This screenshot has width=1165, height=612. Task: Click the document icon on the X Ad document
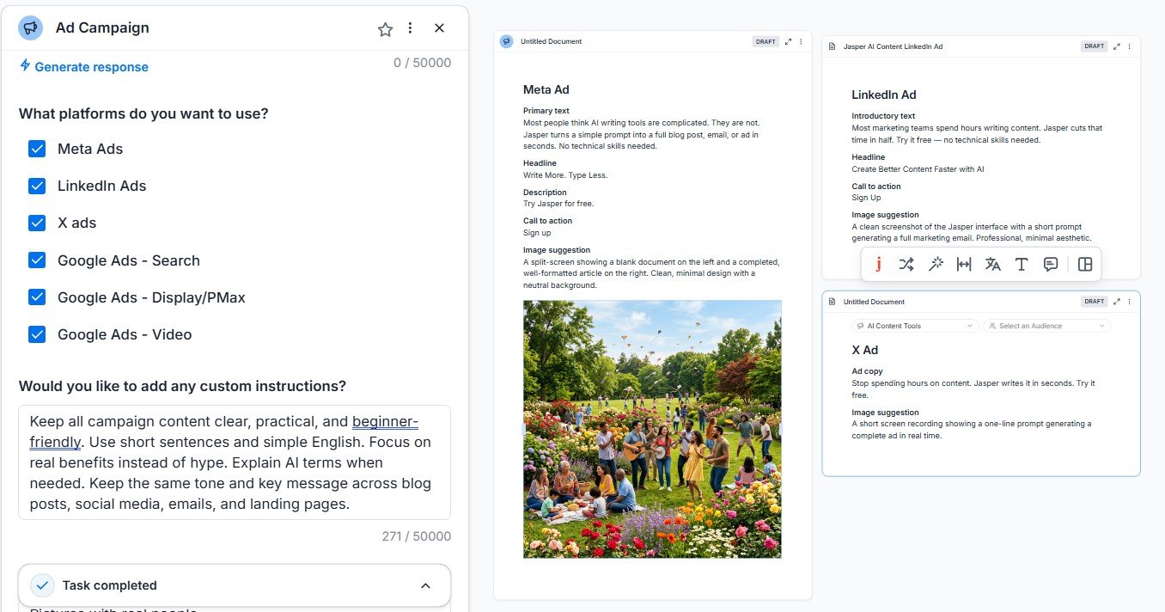tap(832, 302)
